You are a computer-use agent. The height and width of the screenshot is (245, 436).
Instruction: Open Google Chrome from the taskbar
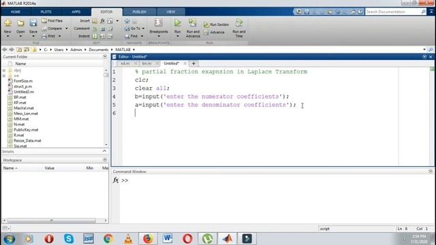tap(108, 239)
